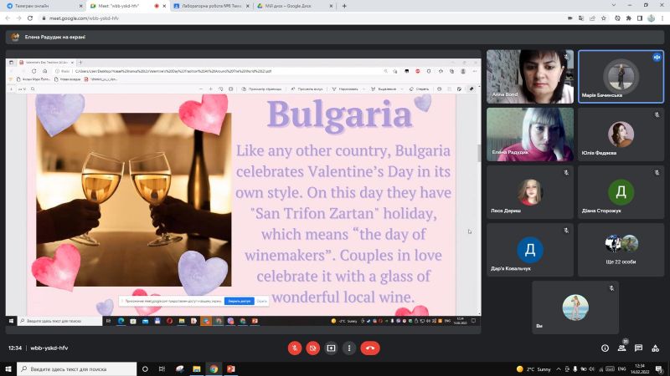Show the participants list icon
This screenshot has height=376, width=670.
[x=622, y=348]
